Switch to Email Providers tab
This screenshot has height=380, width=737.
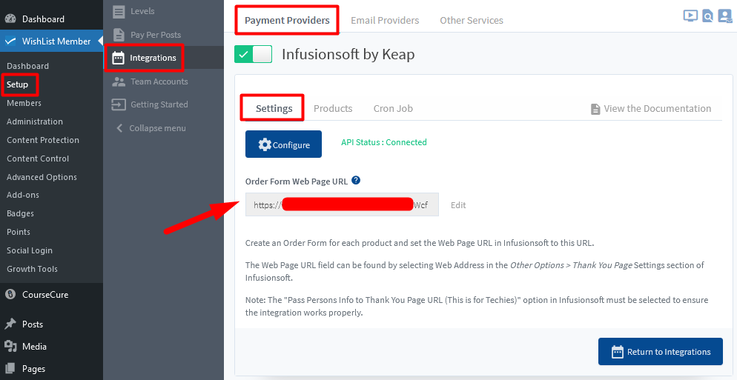coord(385,20)
